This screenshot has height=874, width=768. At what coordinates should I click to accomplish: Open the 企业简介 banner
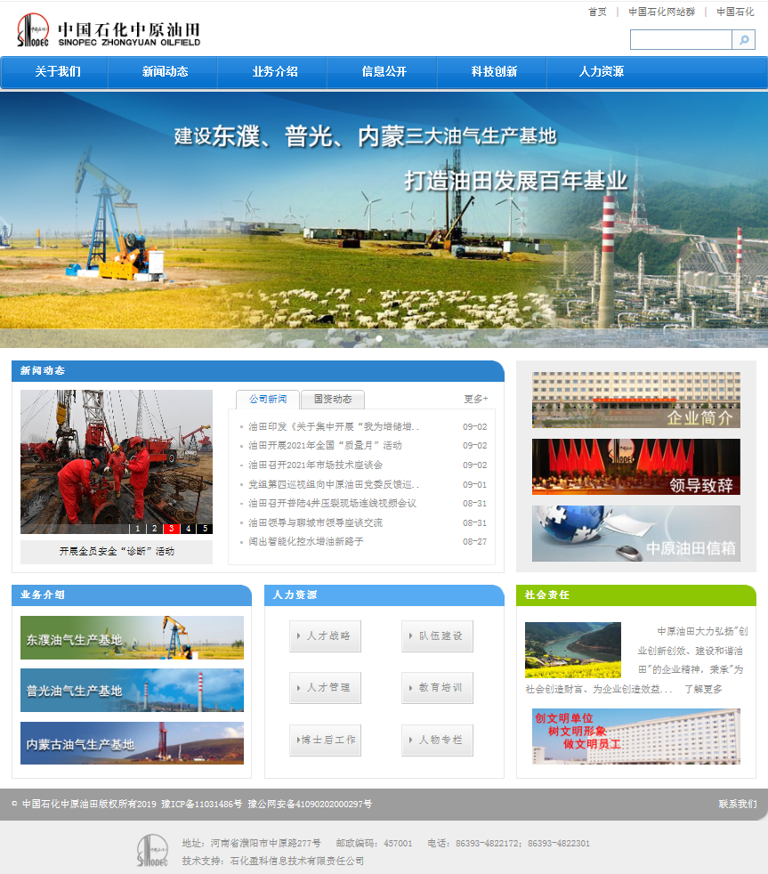coord(636,400)
